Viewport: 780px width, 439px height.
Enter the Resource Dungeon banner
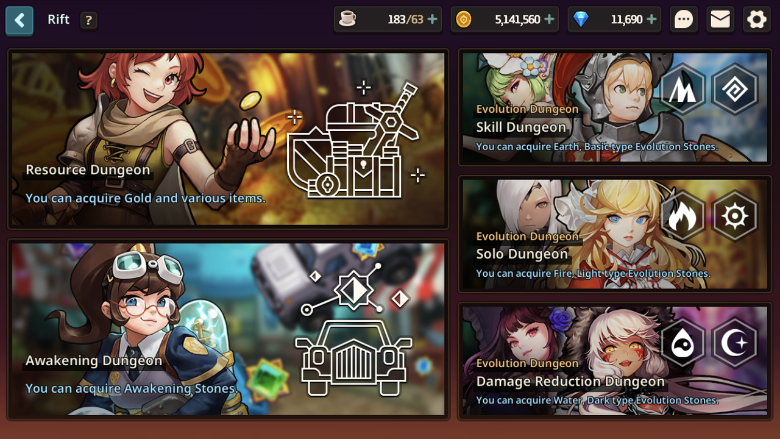click(229, 139)
